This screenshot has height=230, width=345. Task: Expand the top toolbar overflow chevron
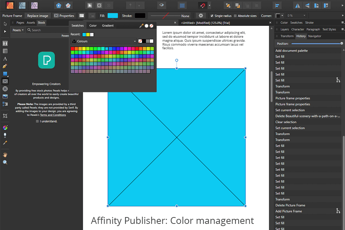343,5
